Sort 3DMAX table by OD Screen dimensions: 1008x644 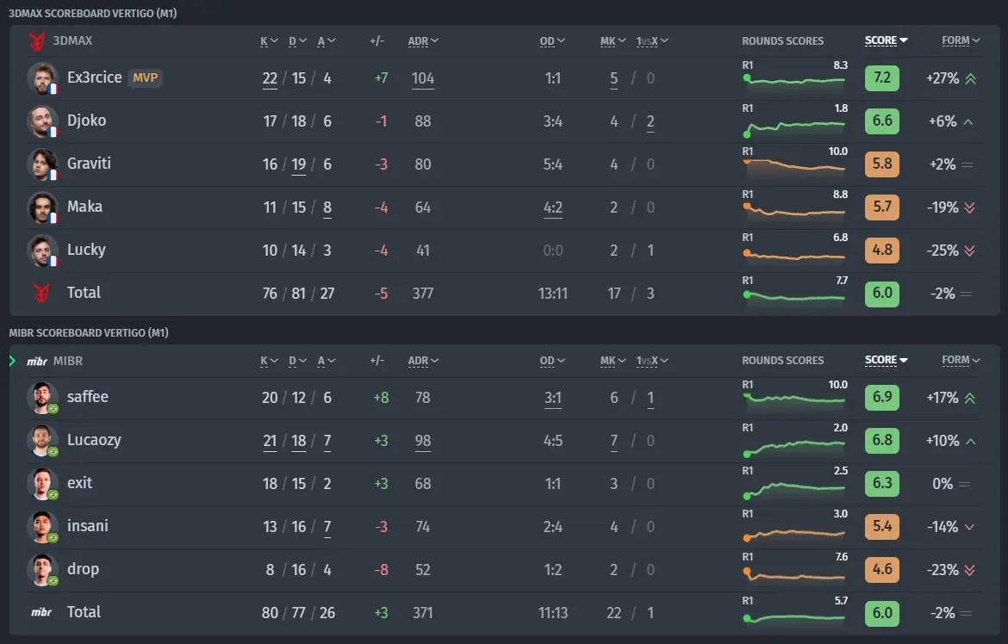[552, 41]
